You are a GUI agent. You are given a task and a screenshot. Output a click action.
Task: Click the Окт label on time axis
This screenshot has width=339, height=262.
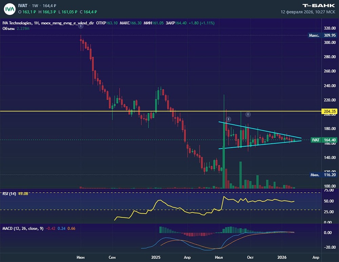point(250,257)
